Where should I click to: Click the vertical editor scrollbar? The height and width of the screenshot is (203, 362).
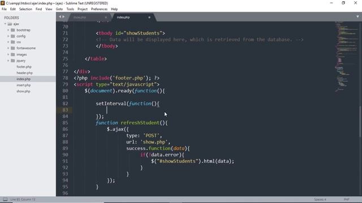360,122
